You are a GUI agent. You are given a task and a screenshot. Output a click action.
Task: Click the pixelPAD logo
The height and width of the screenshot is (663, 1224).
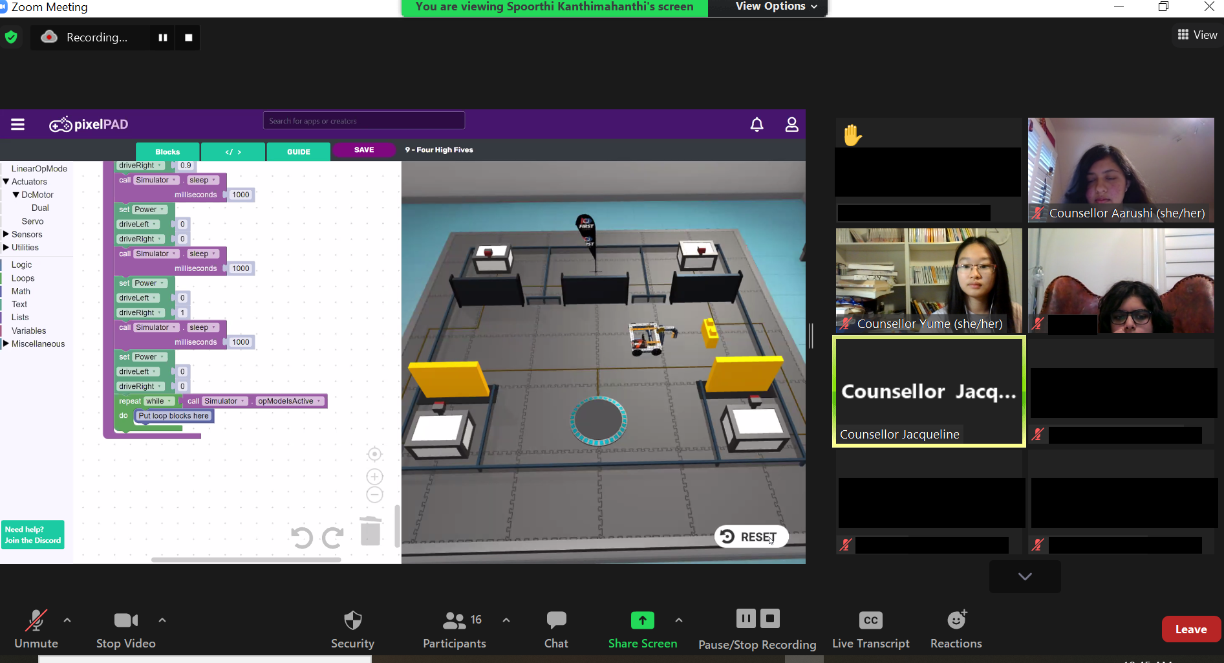pos(89,124)
